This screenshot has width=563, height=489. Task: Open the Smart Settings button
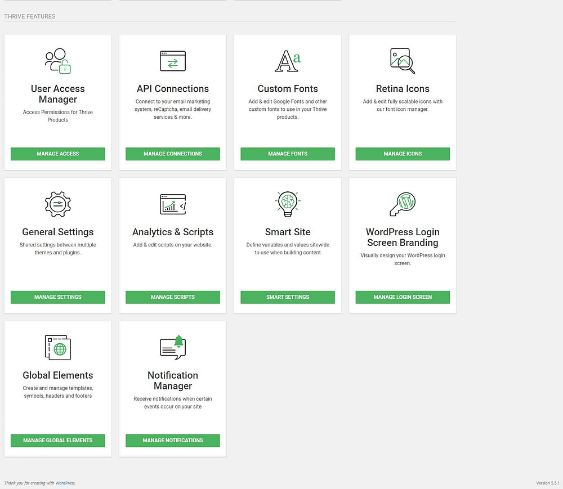pos(288,298)
